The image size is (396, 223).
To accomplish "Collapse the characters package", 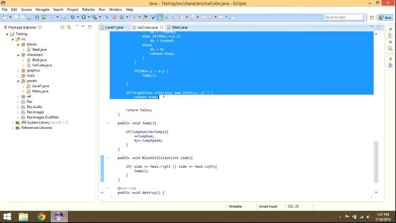I will pos(18,55).
